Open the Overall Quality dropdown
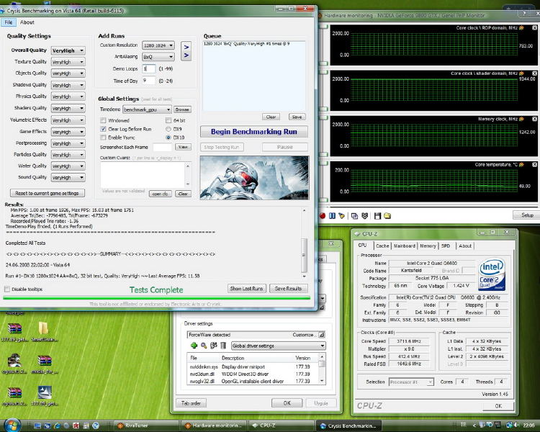Screen dimensions: 540x432 68,50
